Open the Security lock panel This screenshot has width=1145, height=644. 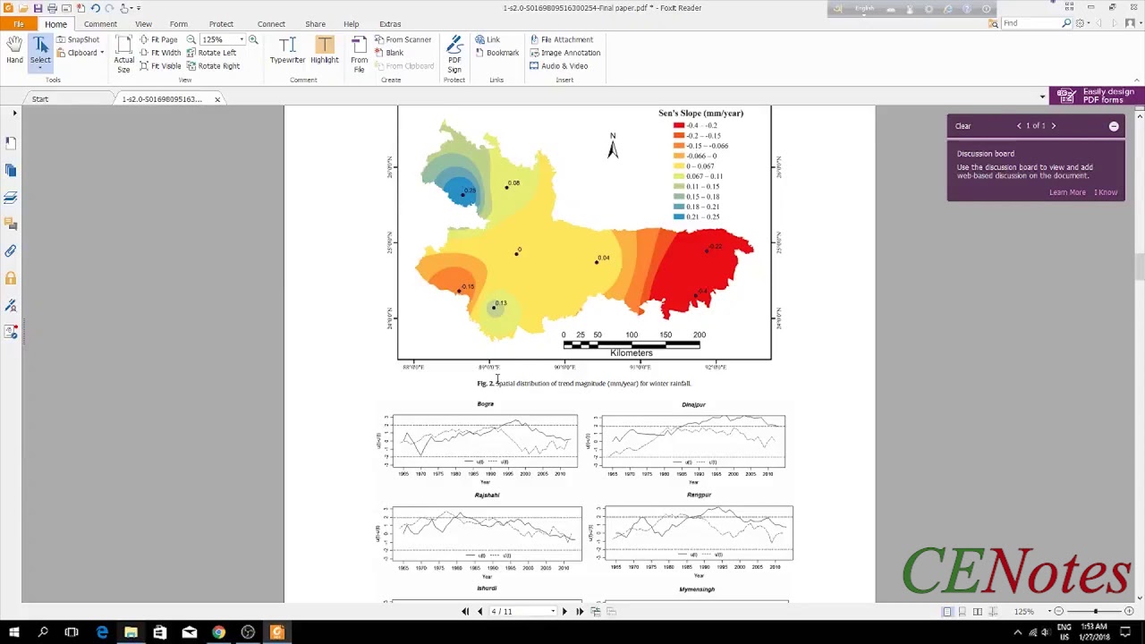[11, 278]
